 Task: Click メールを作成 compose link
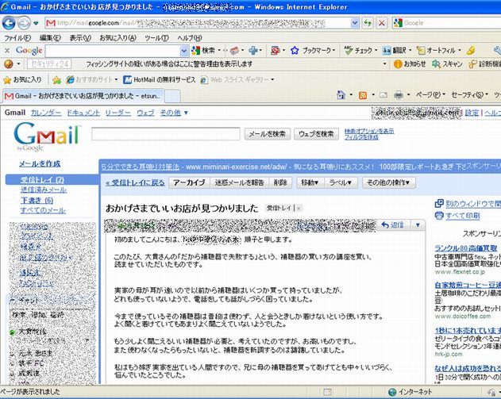[40, 163]
